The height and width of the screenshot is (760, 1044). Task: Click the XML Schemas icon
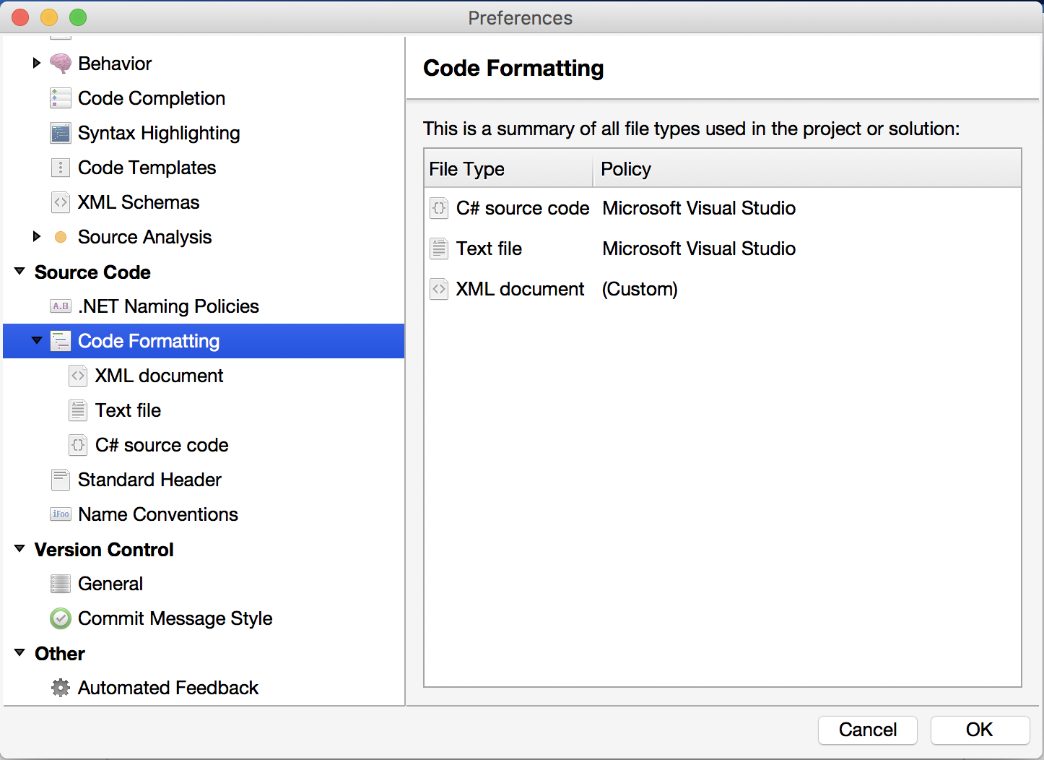coord(61,202)
